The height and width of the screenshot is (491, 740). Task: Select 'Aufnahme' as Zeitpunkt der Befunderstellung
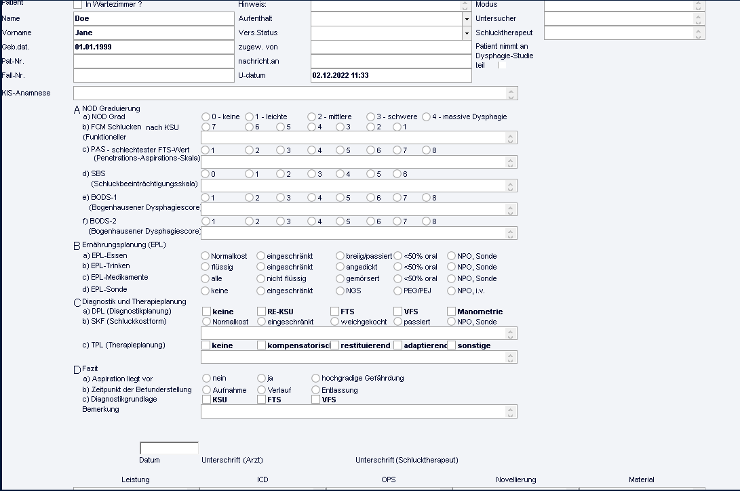click(x=206, y=389)
